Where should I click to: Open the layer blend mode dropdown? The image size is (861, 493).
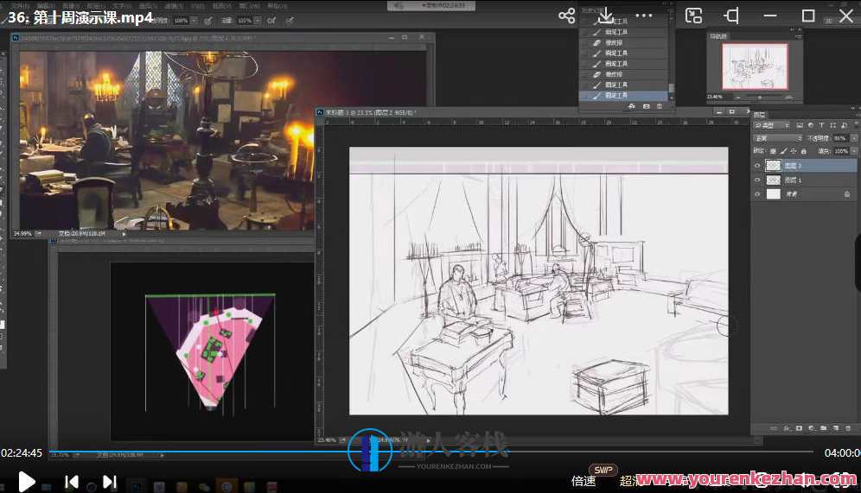(x=777, y=138)
